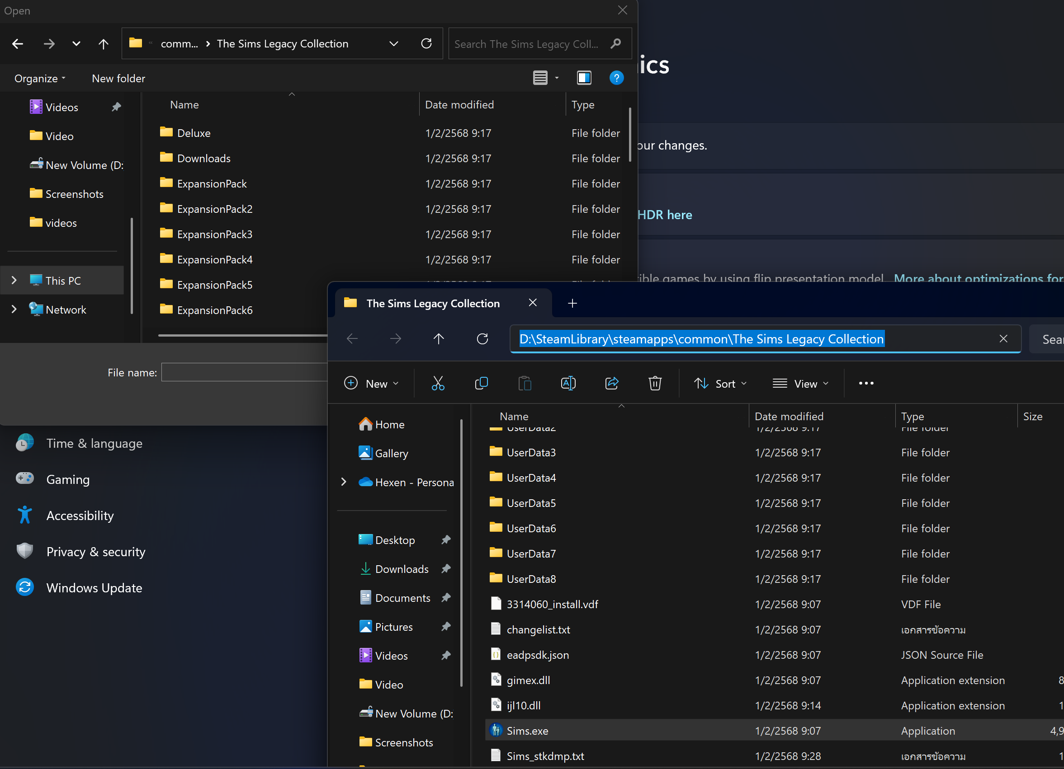Select Videos in Open dialog sidebar
Image resolution: width=1064 pixels, height=769 pixels.
click(x=61, y=108)
